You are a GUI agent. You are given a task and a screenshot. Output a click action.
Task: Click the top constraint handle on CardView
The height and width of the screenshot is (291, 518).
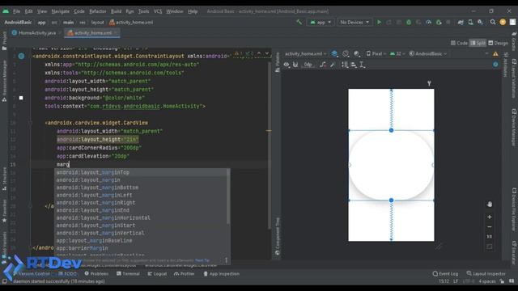[x=391, y=130]
